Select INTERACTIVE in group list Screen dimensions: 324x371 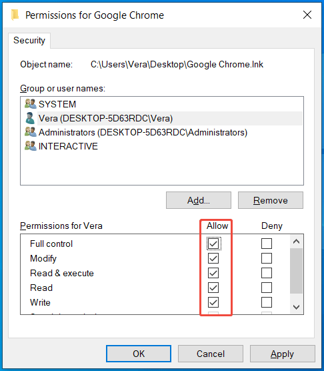click(68, 146)
